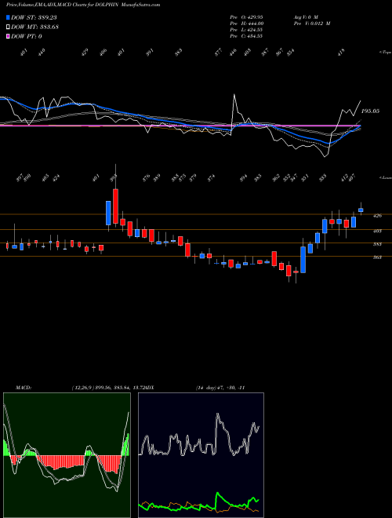
Task: Open the MACD histogram panel
Action: pos(67,455)
